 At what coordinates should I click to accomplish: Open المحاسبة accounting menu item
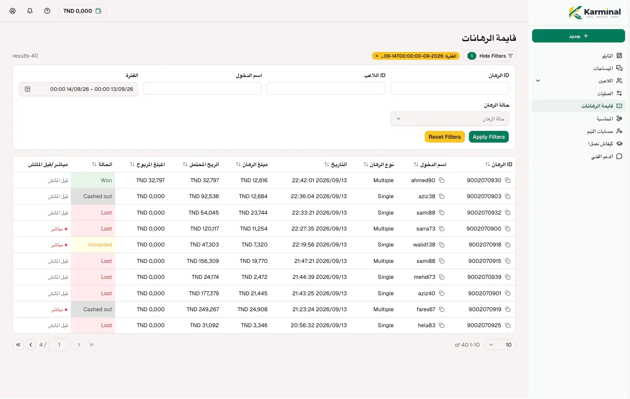(x=610, y=119)
